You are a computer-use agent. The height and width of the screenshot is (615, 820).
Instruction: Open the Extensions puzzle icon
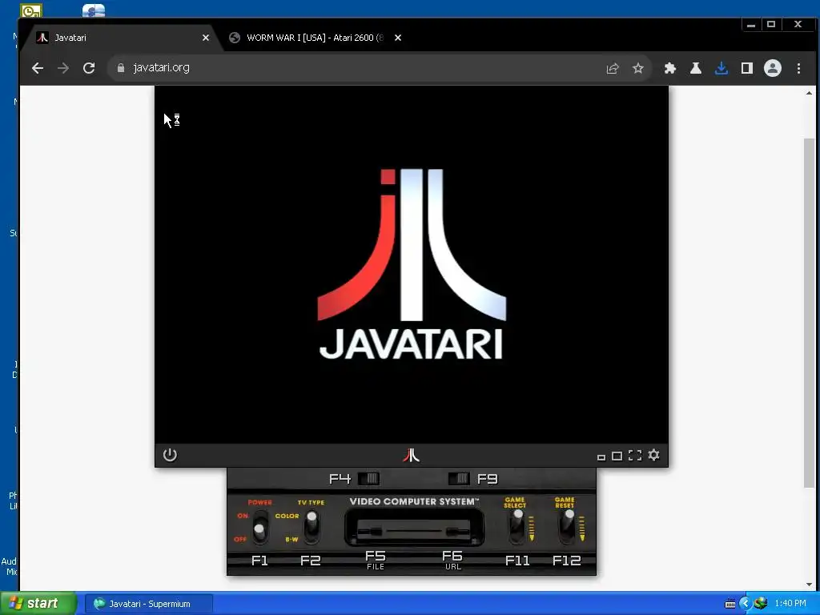pos(670,68)
